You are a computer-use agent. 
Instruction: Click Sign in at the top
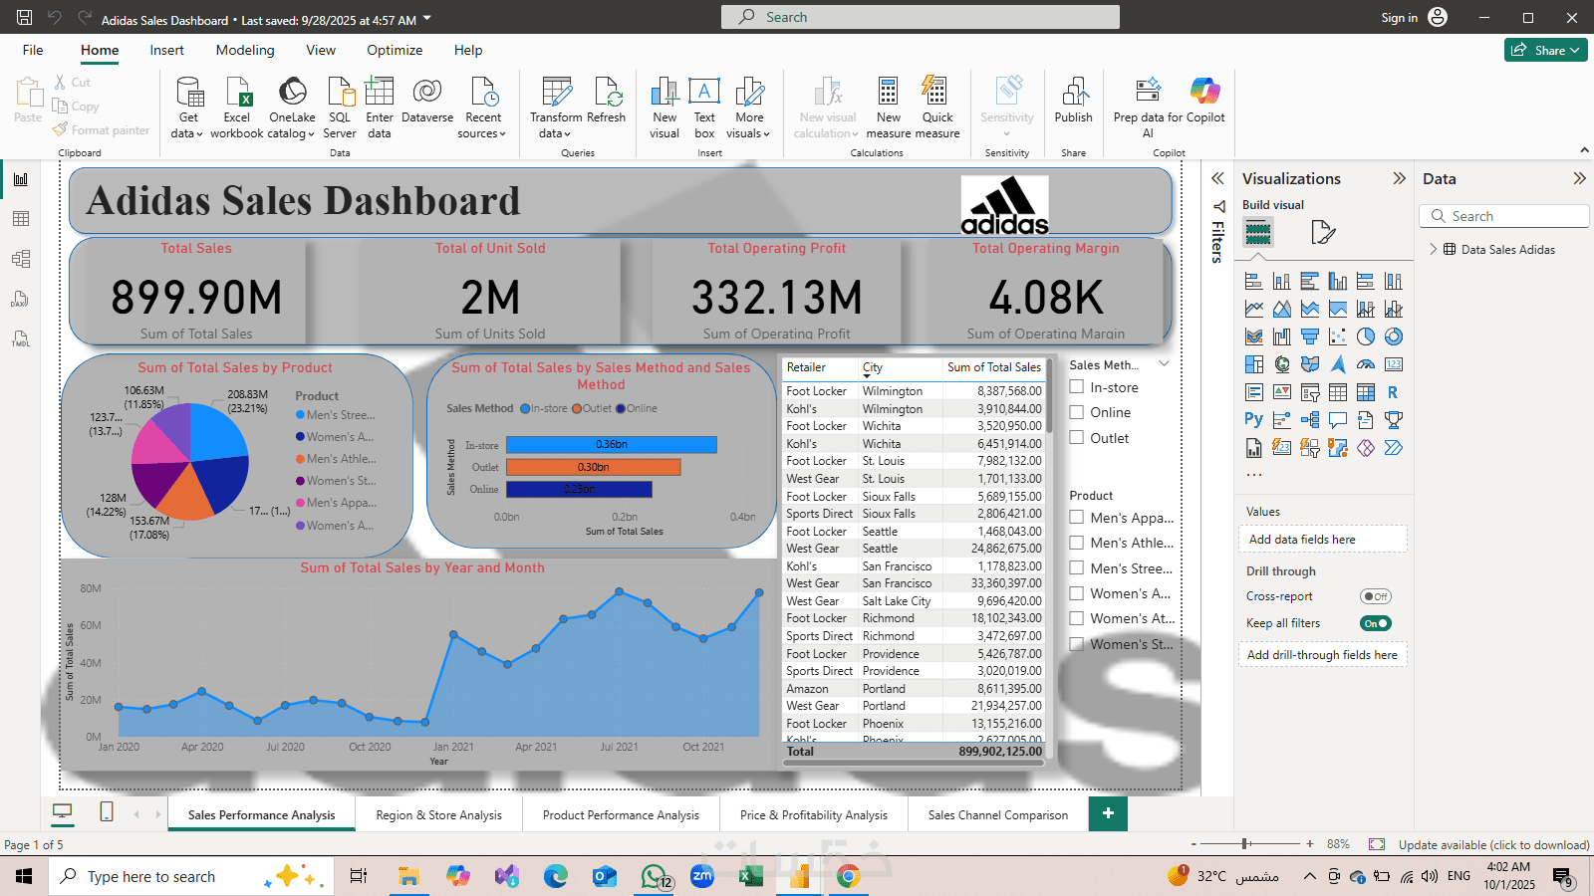point(1399,18)
